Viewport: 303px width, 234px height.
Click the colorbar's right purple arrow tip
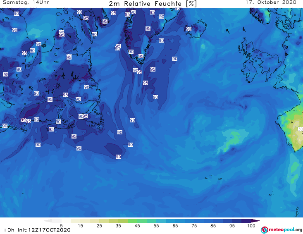click(255, 221)
